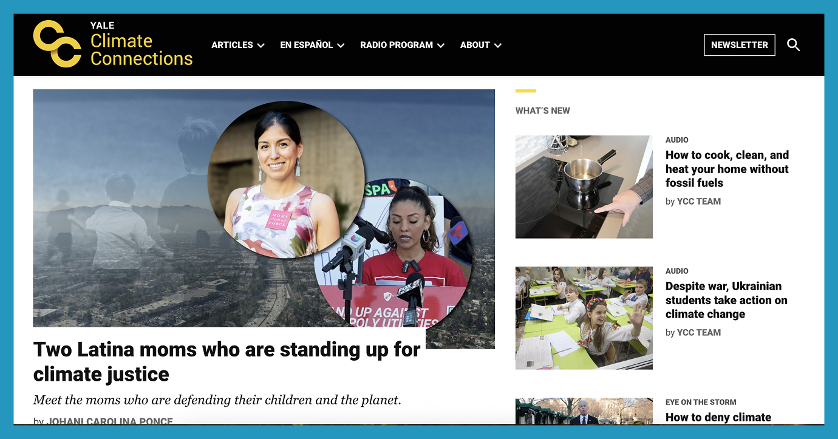Open How to deny climate article link
This screenshot has height=439, width=838.
click(x=718, y=417)
